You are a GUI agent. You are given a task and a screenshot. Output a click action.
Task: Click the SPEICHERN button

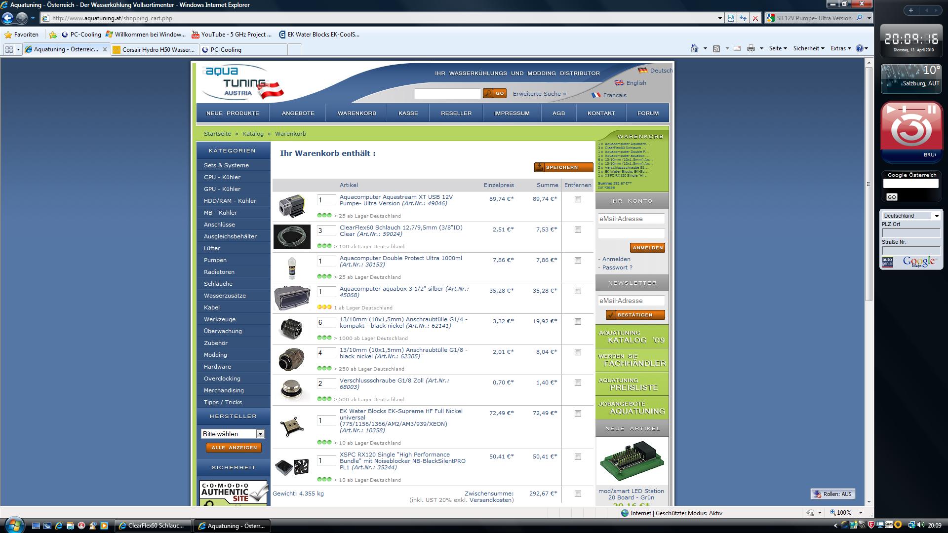pos(563,167)
